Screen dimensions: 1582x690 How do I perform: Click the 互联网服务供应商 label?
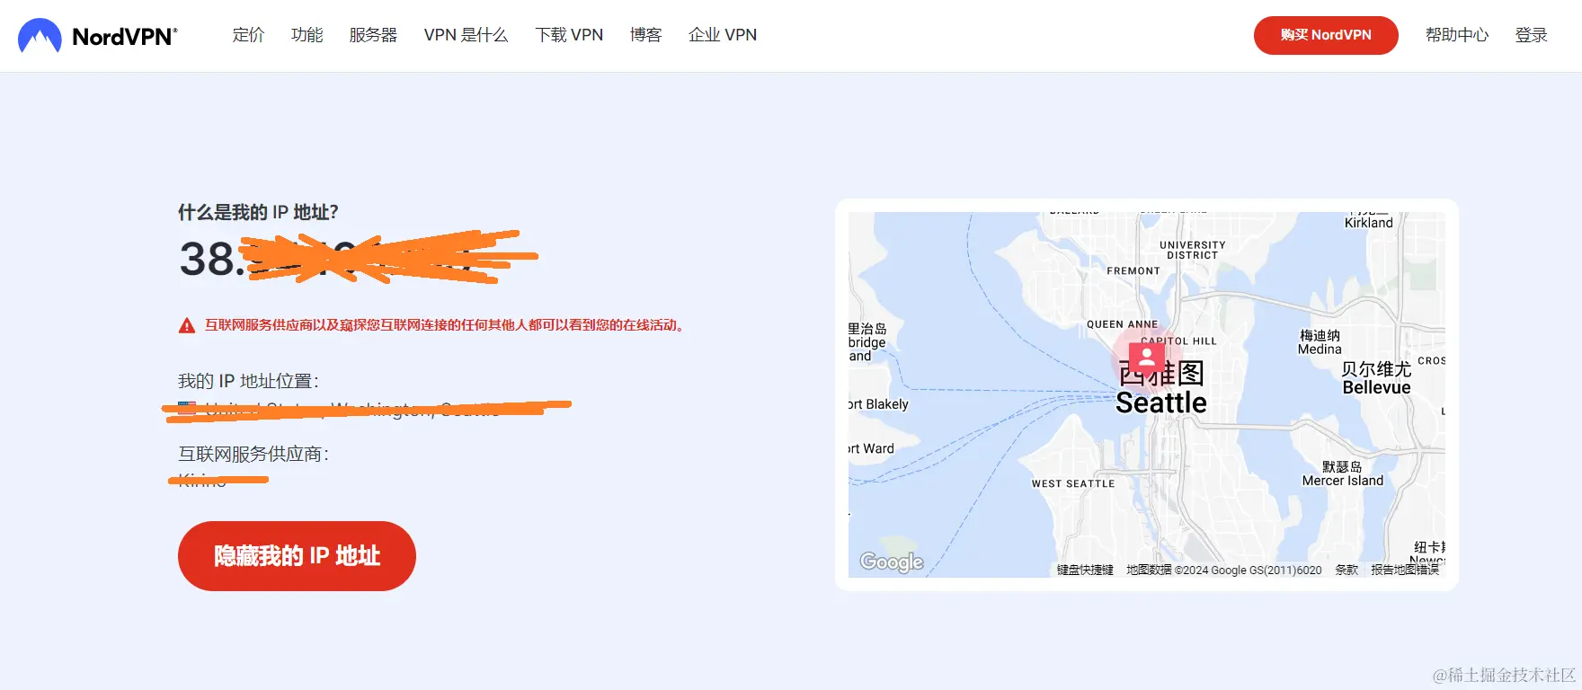[x=253, y=454]
